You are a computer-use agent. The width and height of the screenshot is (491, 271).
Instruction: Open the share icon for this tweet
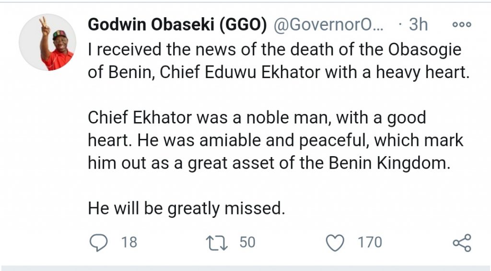click(462, 242)
